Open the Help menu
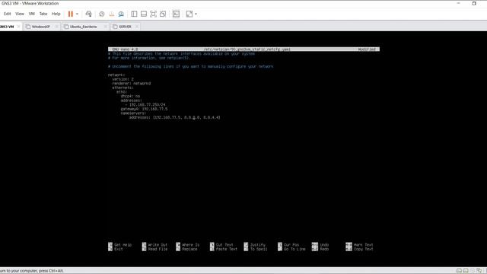The height and width of the screenshot is (274, 487). click(x=56, y=14)
